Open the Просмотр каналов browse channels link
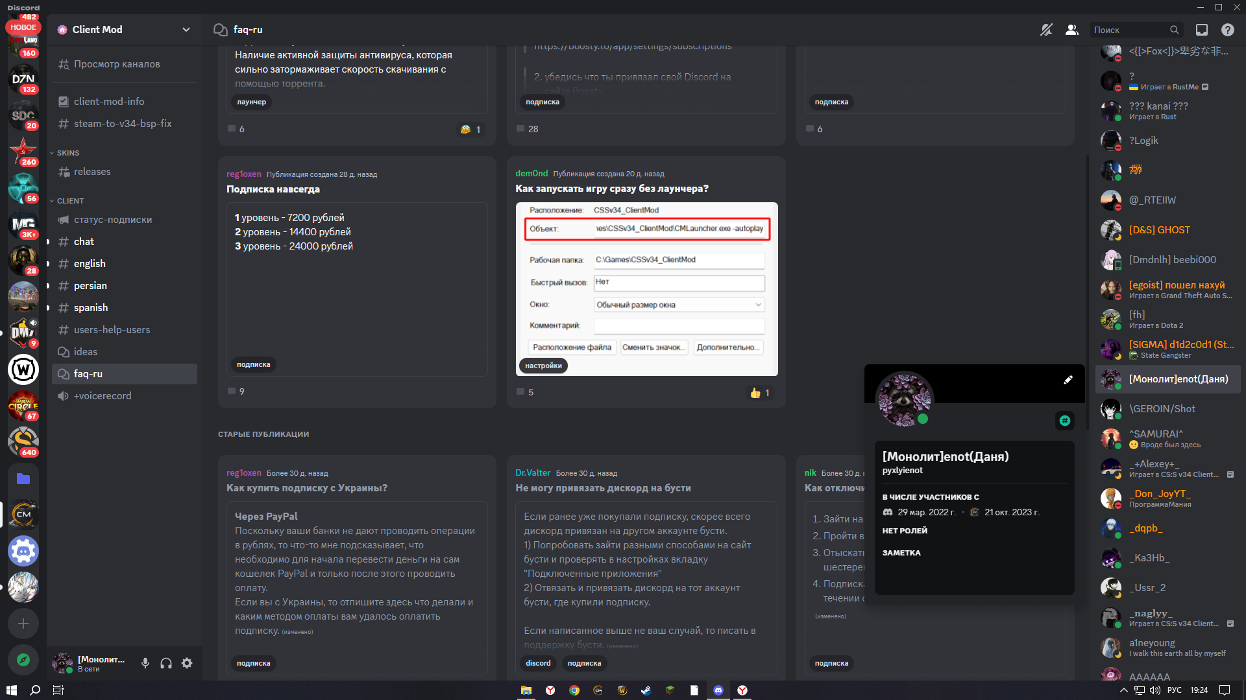This screenshot has width=1246, height=700. [x=117, y=64]
